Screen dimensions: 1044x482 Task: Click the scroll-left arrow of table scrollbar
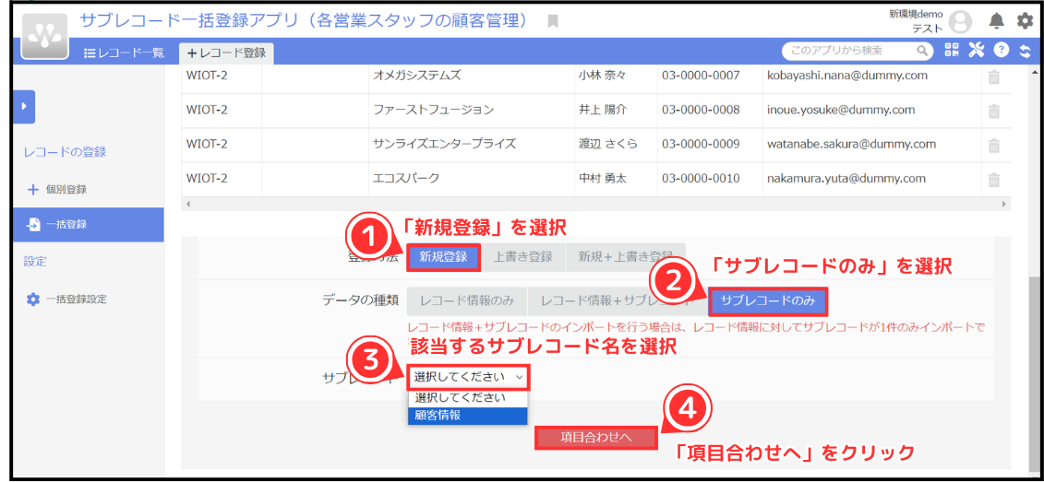pyautogui.click(x=187, y=202)
